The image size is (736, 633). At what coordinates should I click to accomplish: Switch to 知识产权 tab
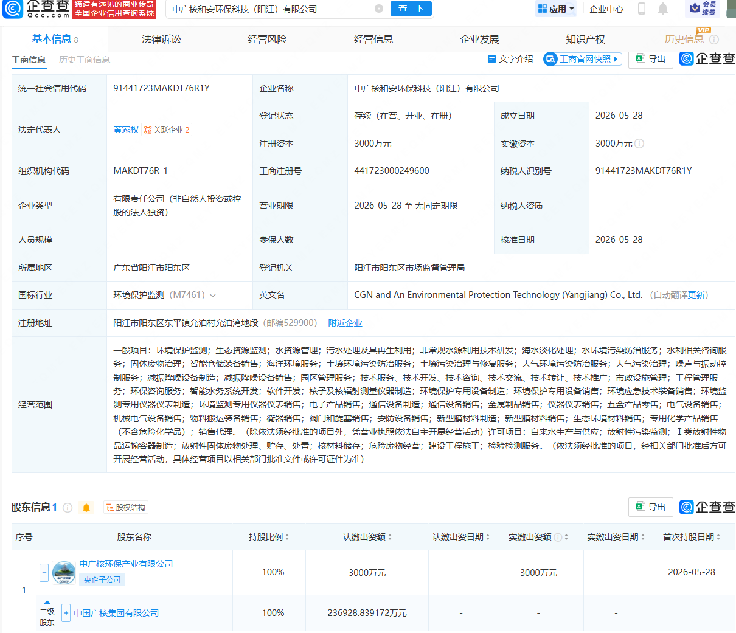pyautogui.click(x=585, y=40)
